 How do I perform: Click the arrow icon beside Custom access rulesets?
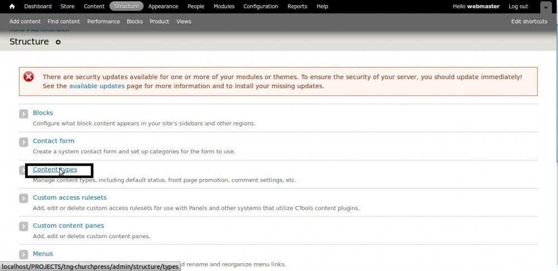point(23,198)
